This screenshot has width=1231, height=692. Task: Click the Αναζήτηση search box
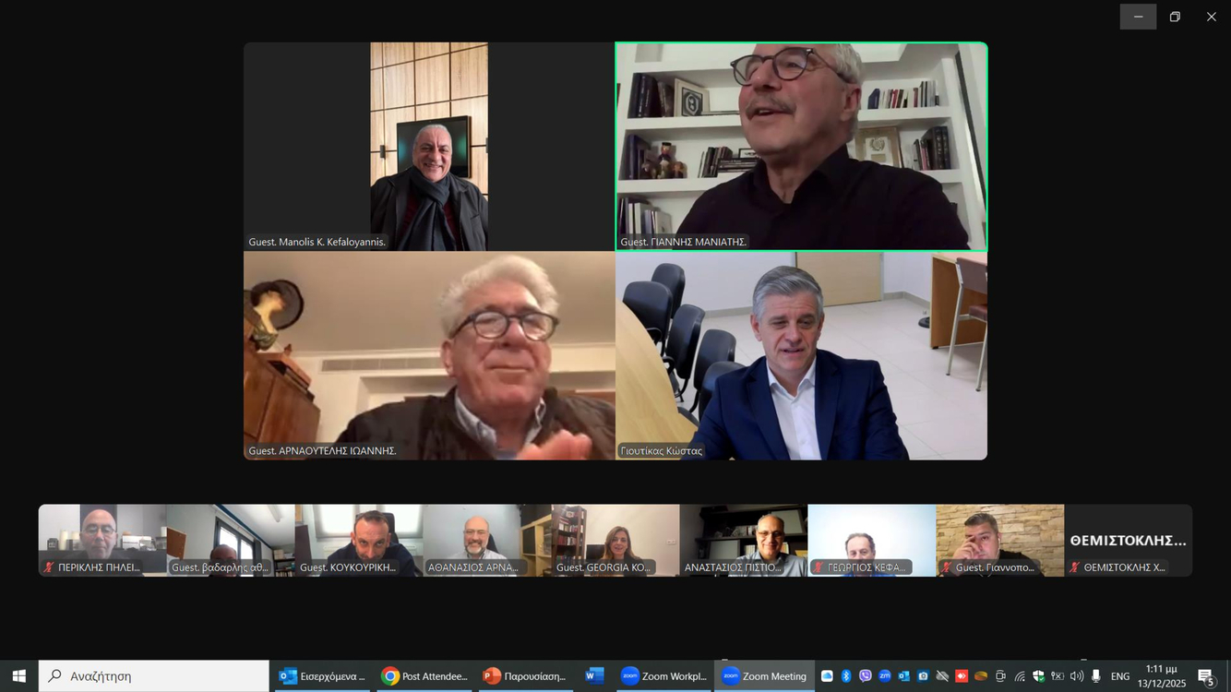pos(154,676)
